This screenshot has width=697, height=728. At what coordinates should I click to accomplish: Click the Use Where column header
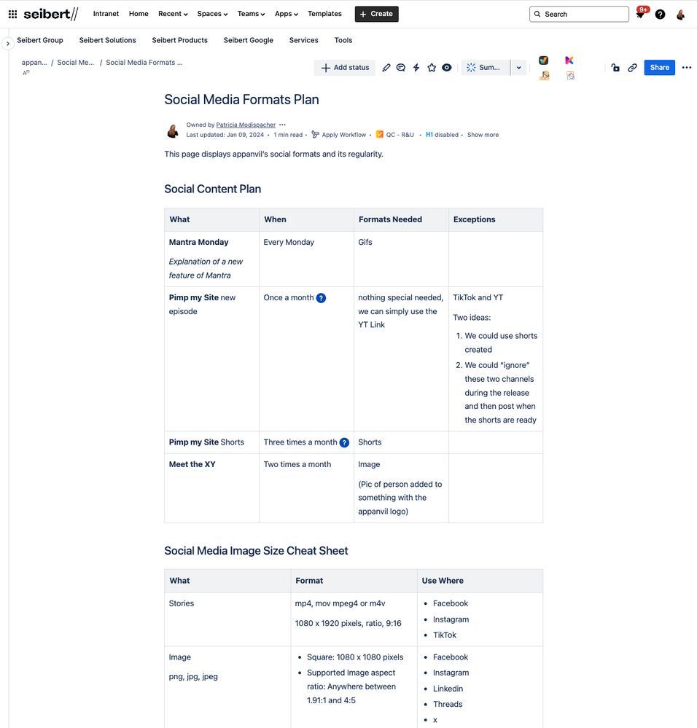click(480, 582)
